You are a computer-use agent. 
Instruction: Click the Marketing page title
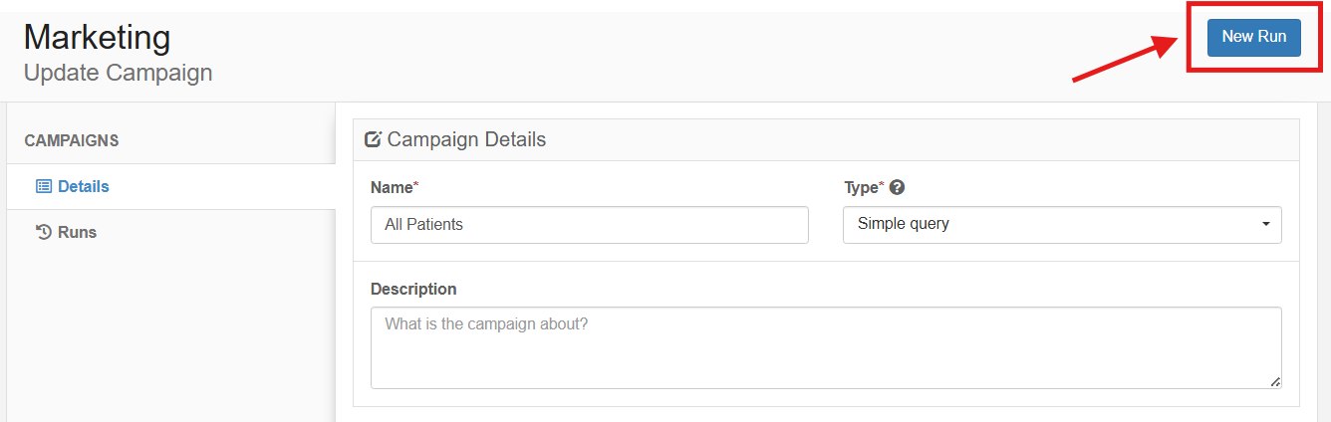(98, 37)
